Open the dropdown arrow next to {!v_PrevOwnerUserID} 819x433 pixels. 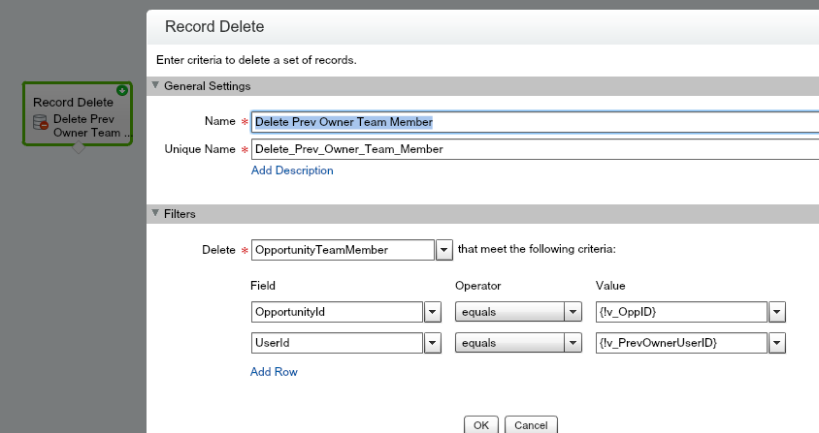point(776,343)
